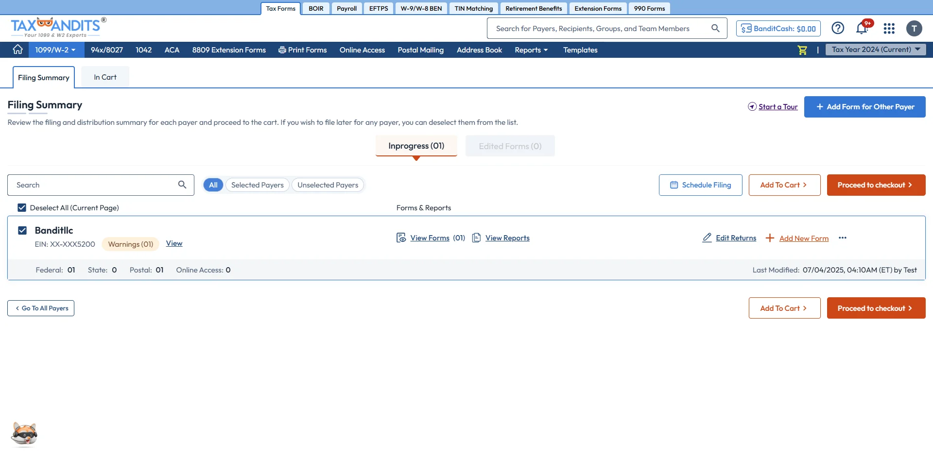This screenshot has height=459, width=933.
Task: Open the ACA menu item
Action: click(x=172, y=50)
